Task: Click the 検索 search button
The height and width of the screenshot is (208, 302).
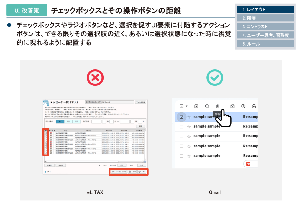Action: [x=140, y=126]
